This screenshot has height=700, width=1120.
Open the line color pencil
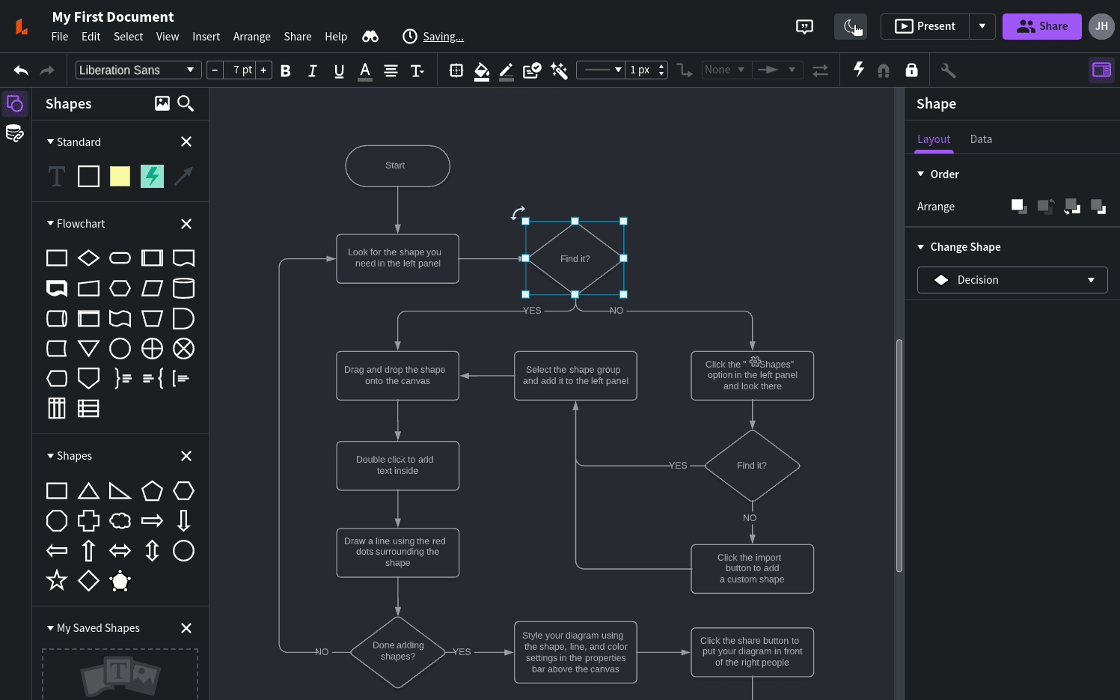(507, 70)
